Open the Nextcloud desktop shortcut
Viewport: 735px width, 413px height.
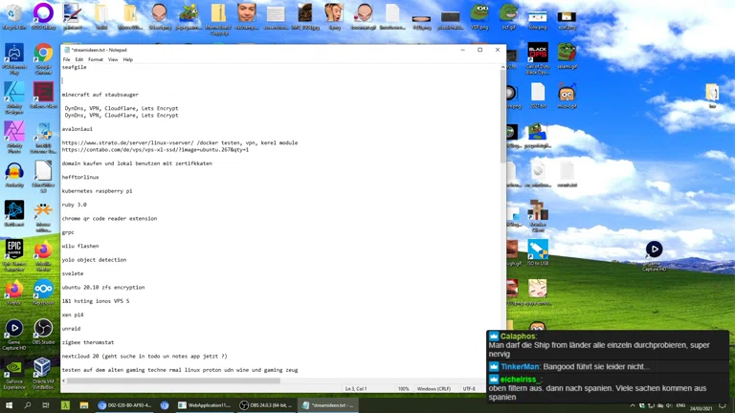[43, 290]
